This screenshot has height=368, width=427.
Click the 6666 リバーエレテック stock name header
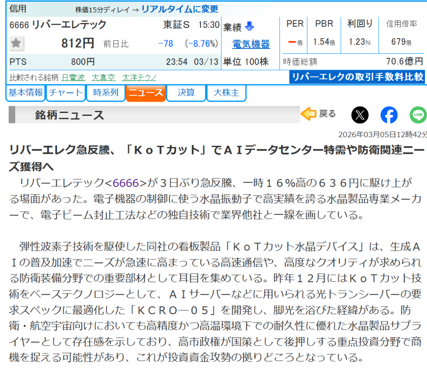pyautogui.click(x=58, y=25)
